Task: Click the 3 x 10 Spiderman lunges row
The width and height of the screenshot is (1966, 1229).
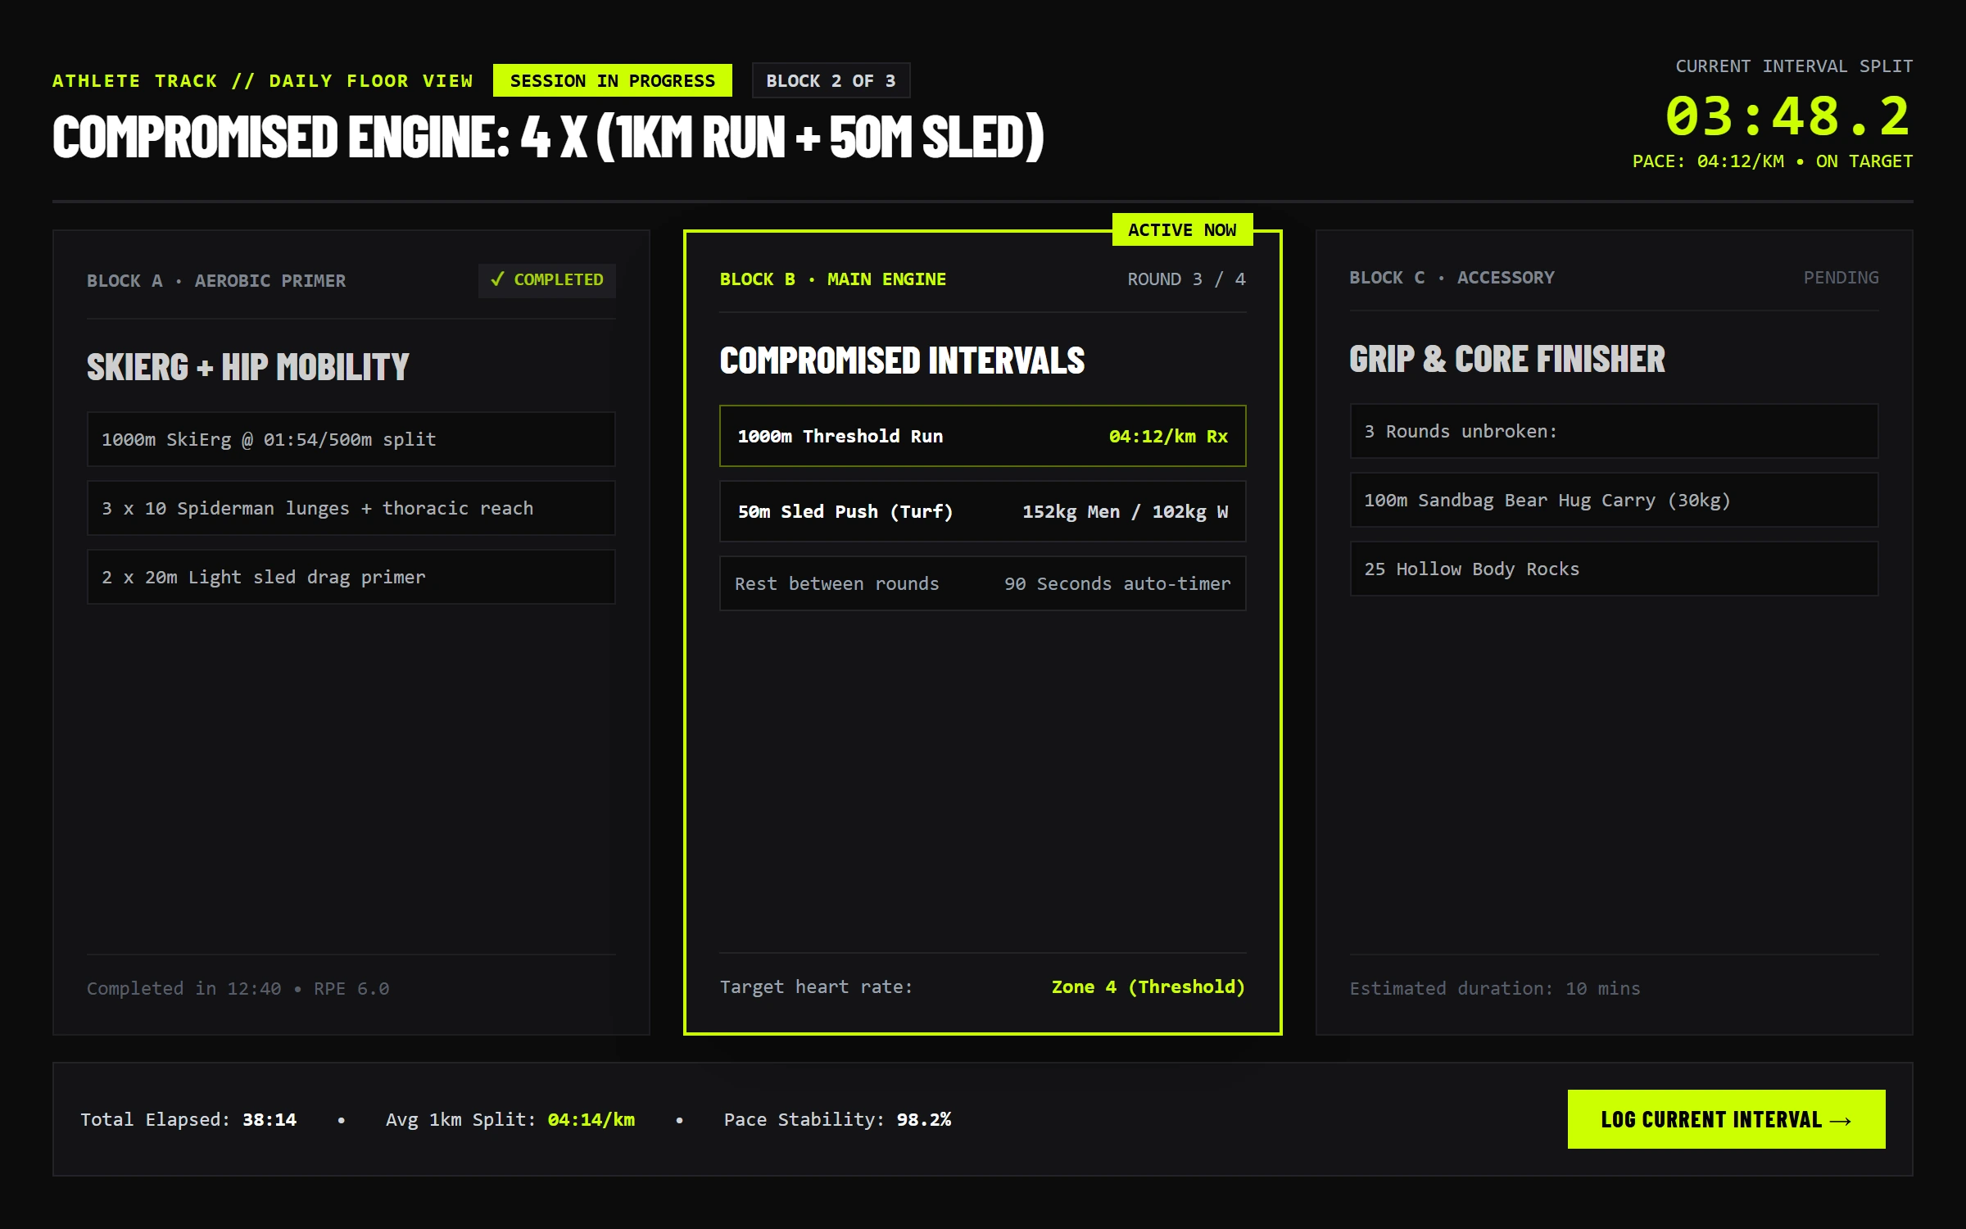Action: tap(351, 508)
